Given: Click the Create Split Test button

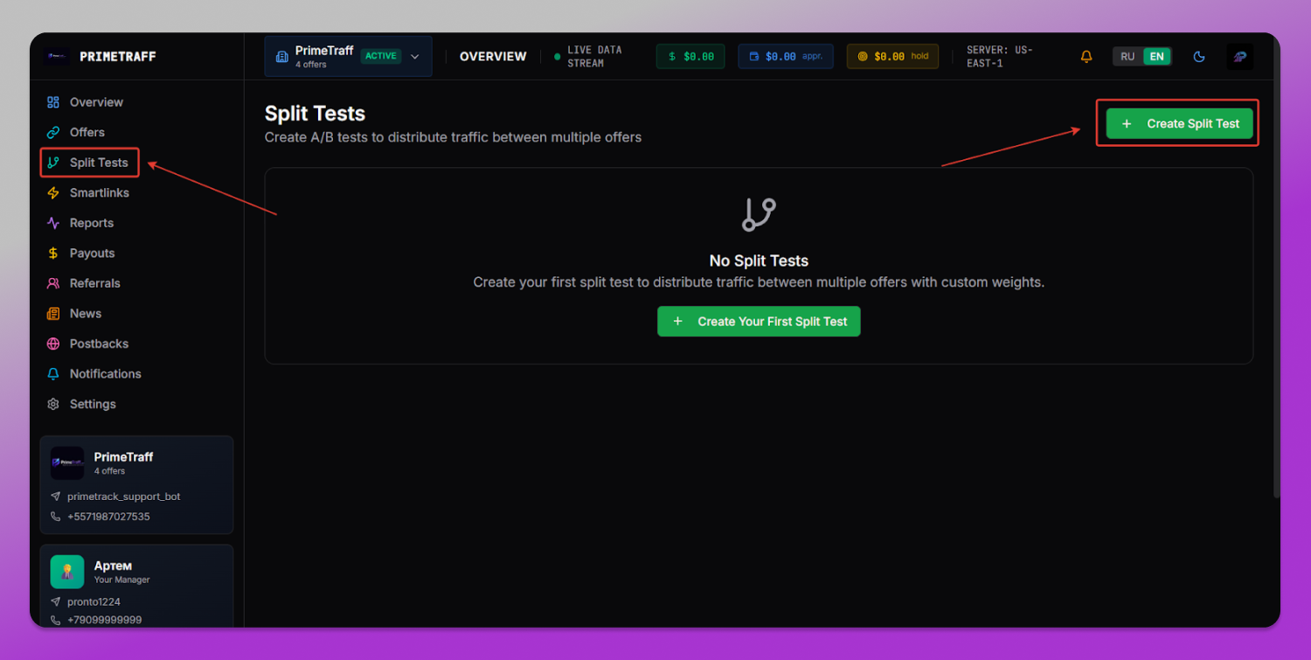Looking at the screenshot, I should coord(1179,123).
